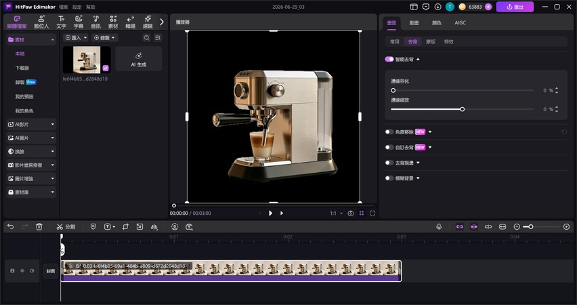Expand the 換臉 section
Viewport: 577px width, 305px height.
[31, 151]
